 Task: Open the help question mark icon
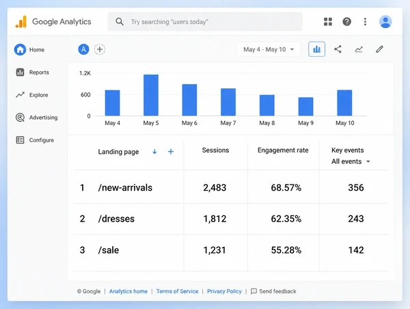[346, 22]
